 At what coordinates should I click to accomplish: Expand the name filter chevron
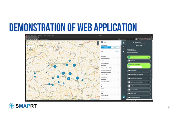pos(119,54)
